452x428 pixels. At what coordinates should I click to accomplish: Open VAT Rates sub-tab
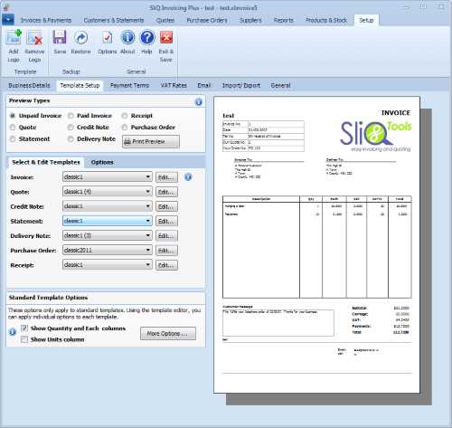coord(174,85)
